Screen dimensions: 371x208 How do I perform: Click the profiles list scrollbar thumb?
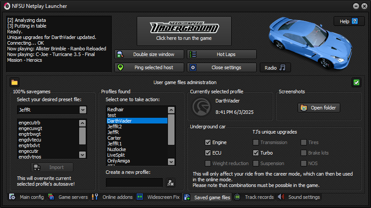point(171,130)
